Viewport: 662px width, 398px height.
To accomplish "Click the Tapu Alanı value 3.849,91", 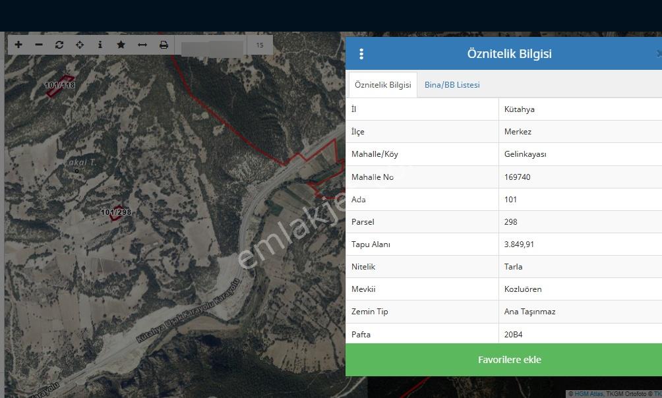I will (519, 244).
